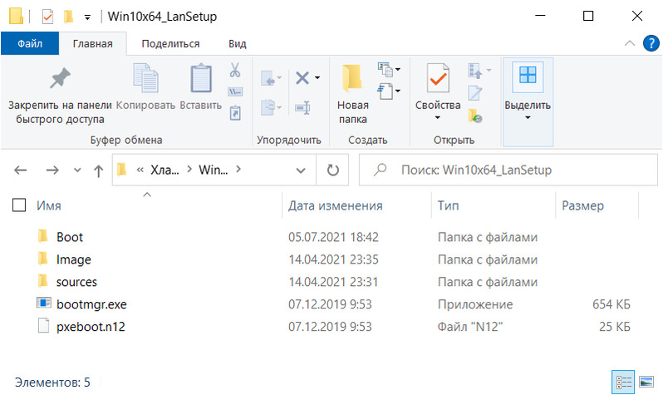Viewport: 663px width, 395px height.
Task: Click the Copy to icon
Action: (x=268, y=107)
